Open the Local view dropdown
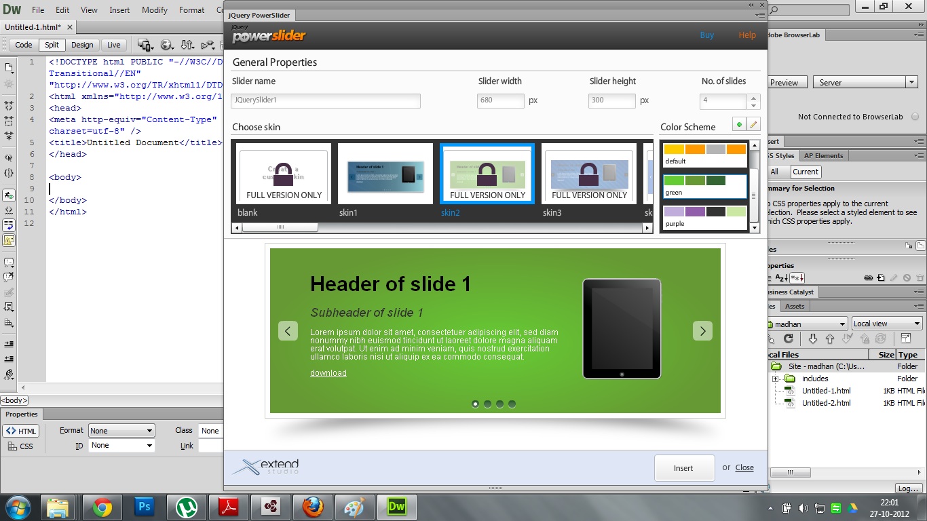 point(886,323)
